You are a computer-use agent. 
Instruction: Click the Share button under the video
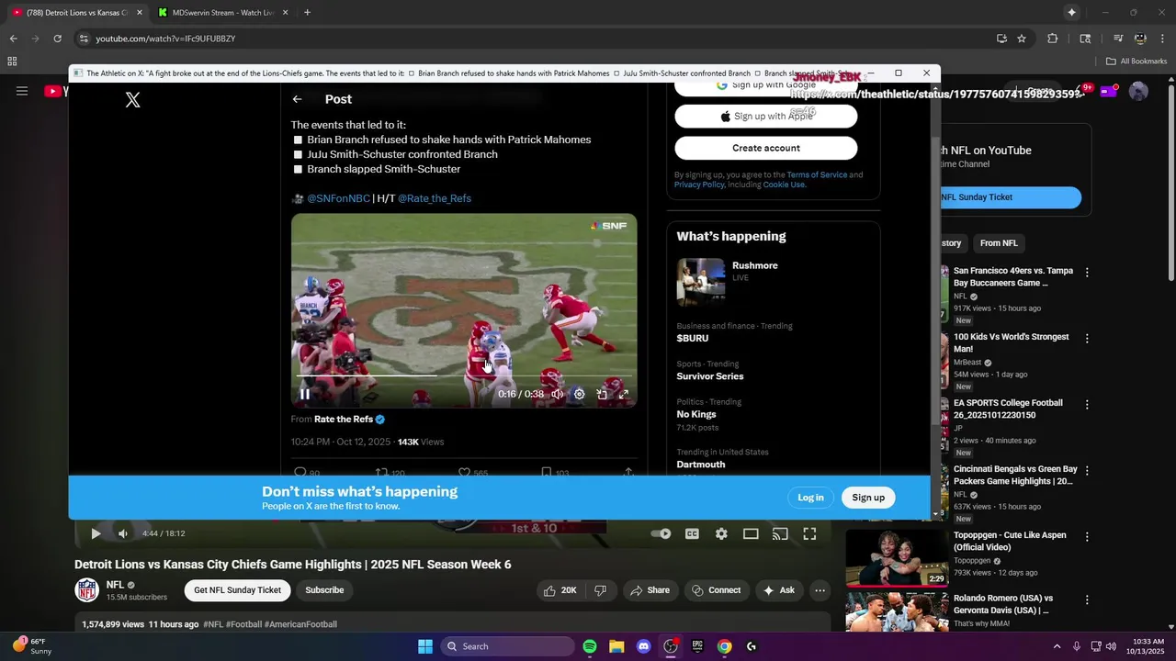pyautogui.click(x=649, y=590)
